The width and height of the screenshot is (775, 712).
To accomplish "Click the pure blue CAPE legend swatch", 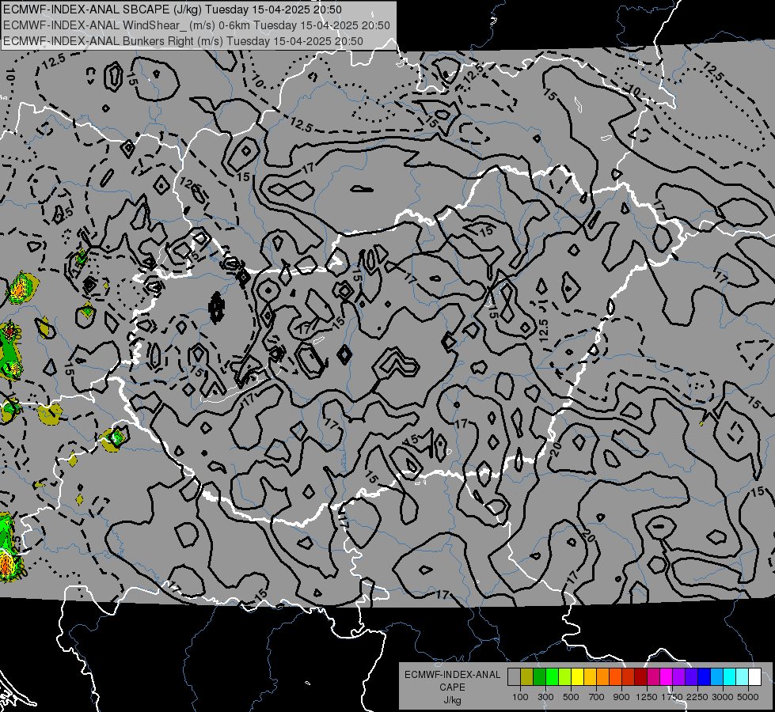I will [705, 677].
